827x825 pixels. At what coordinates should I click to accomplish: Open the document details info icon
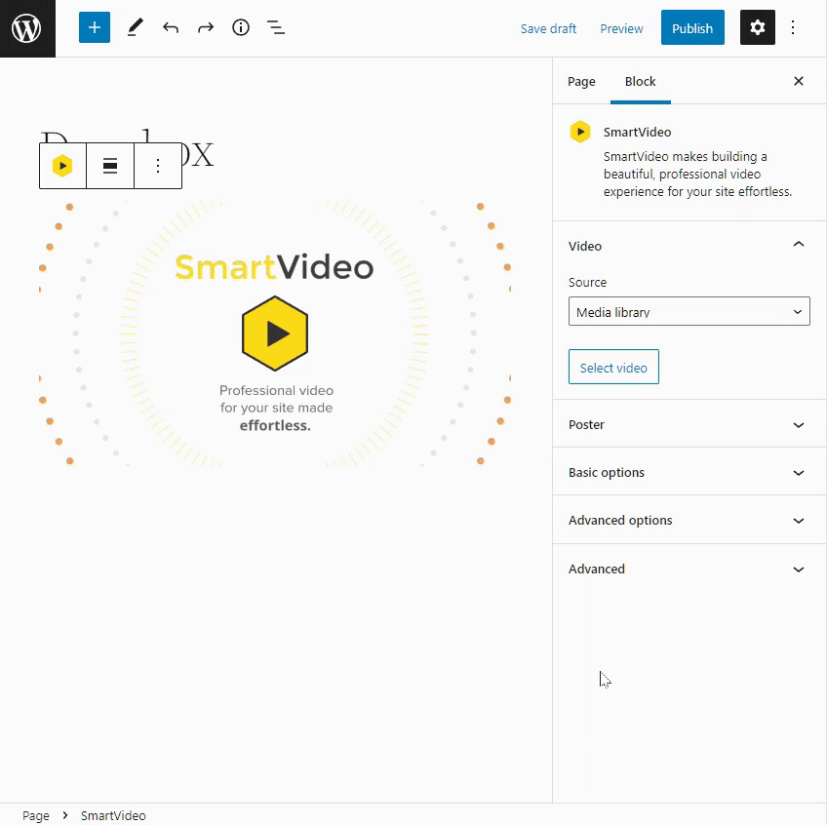pos(241,27)
